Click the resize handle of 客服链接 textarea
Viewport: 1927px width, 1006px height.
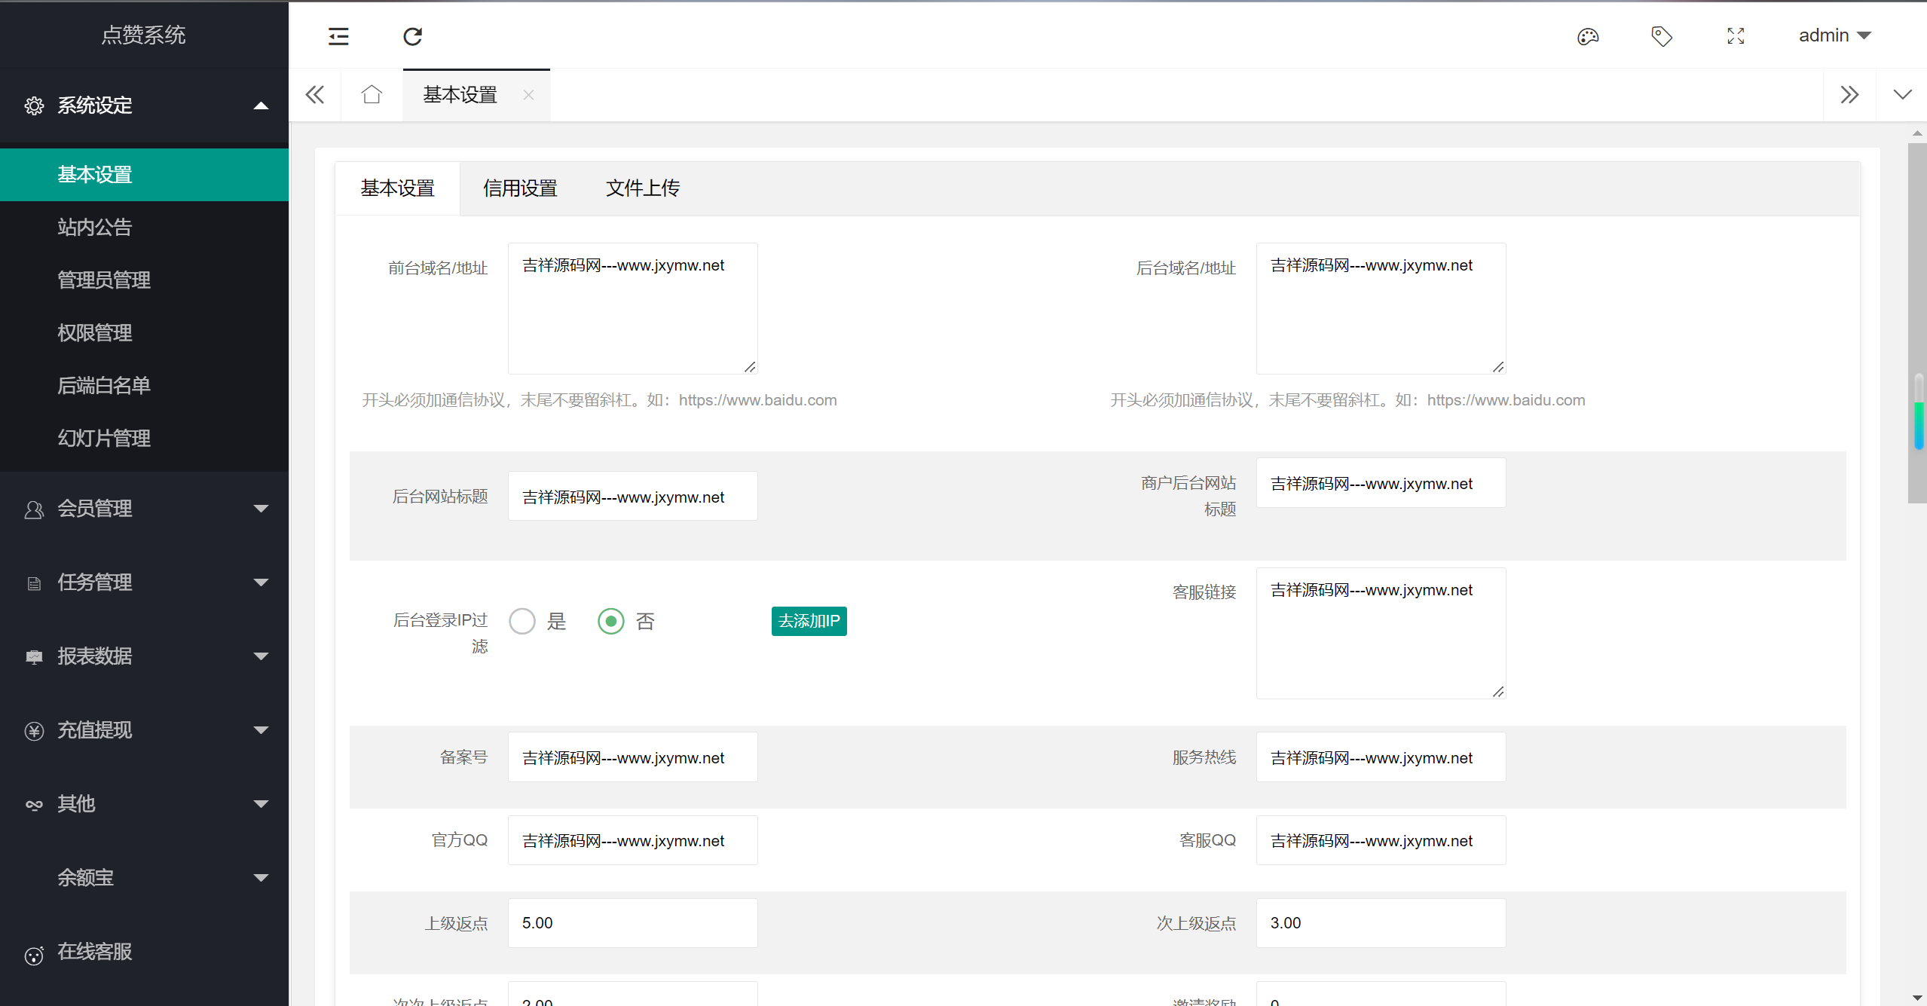[x=1498, y=692]
